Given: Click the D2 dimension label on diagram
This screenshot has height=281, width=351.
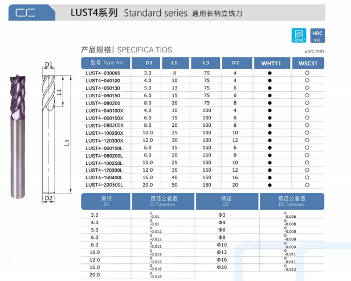Looking at the screenshot, I should (48, 199).
